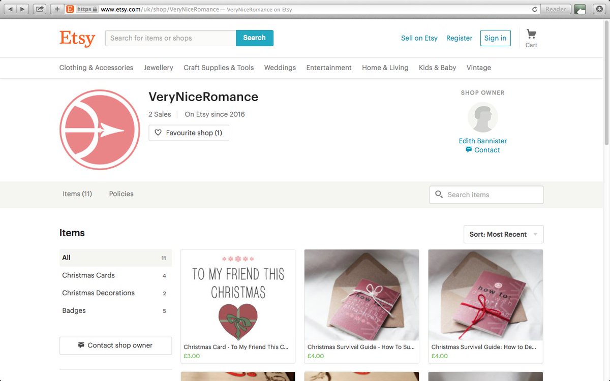
Task: Open the Edith Bannister profile link
Action: point(482,141)
